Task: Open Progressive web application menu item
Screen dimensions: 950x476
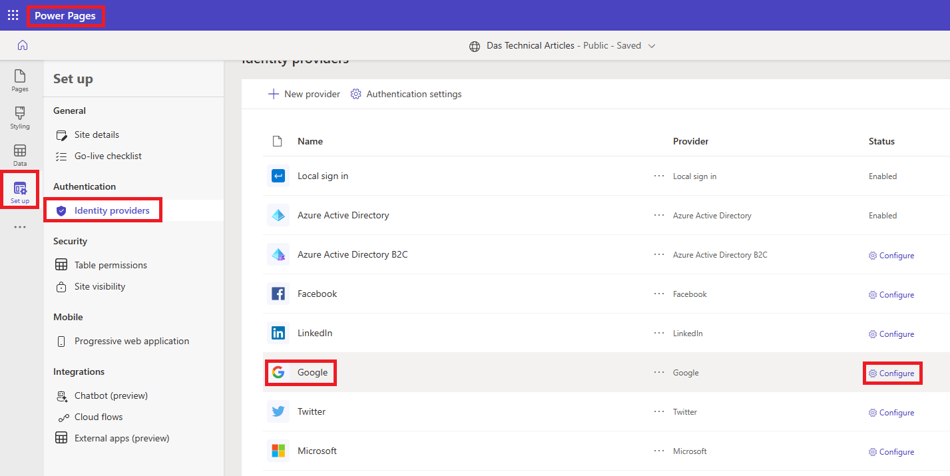Action: [x=133, y=341]
